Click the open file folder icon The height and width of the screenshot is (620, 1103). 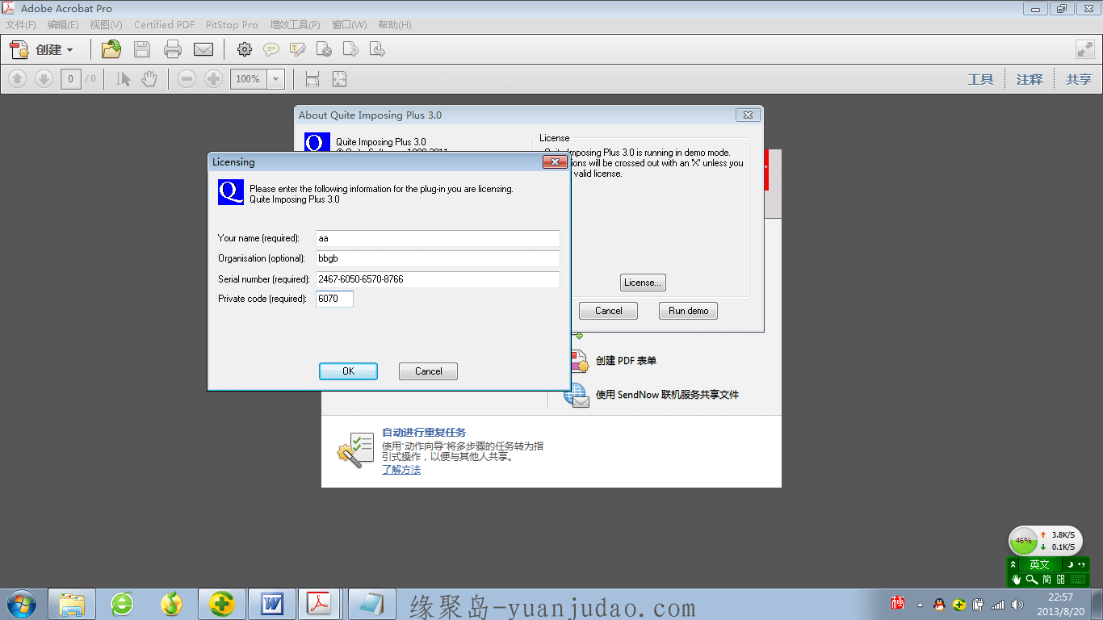coord(111,50)
